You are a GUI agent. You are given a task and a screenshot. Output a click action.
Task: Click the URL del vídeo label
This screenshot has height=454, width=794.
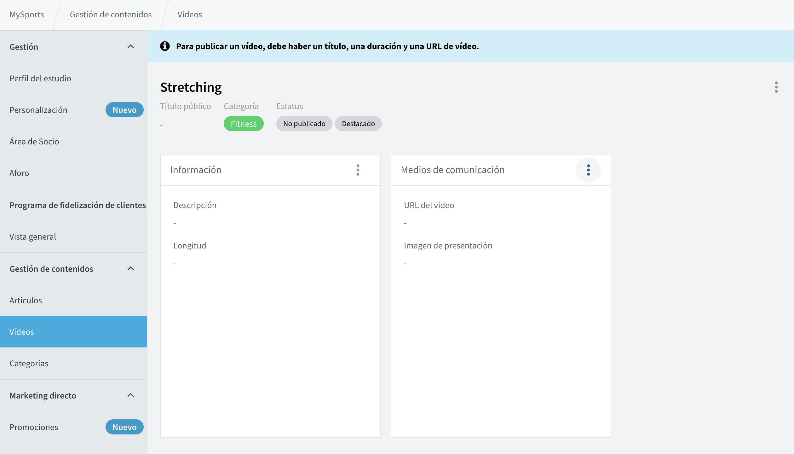coord(429,205)
